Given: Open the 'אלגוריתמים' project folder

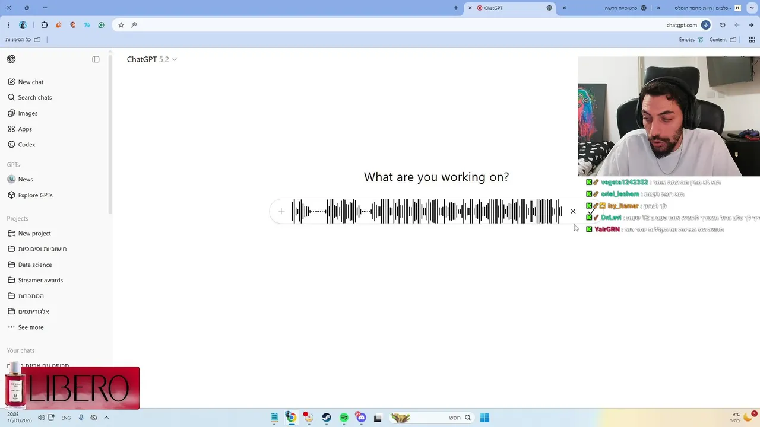Looking at the screenshot, I should click(x=28, y=311).
